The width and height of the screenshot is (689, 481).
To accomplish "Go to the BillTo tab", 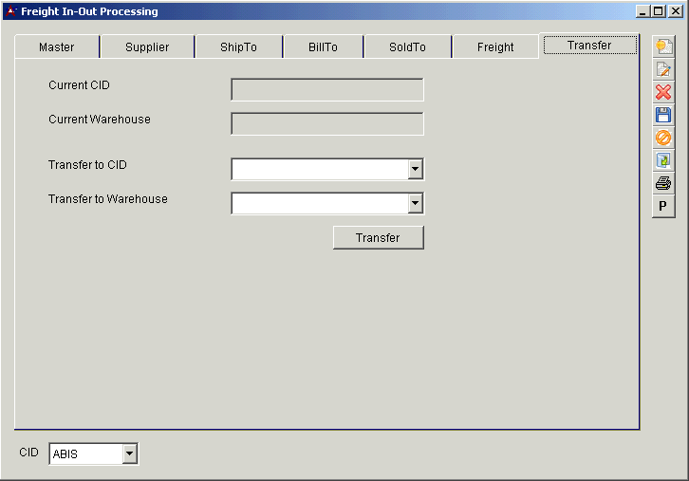I will point(323,47).
